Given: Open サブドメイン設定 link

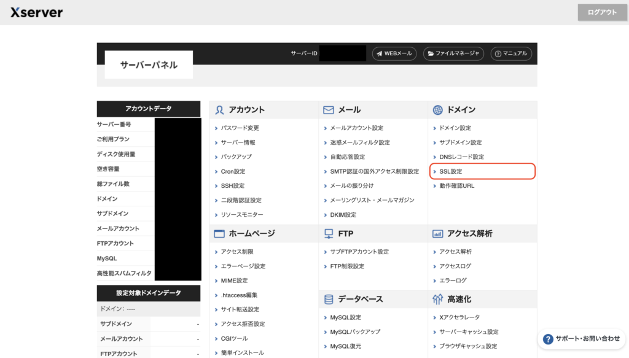Looking at the screenshot, I should pyautogui.click(x=461, y=142).
